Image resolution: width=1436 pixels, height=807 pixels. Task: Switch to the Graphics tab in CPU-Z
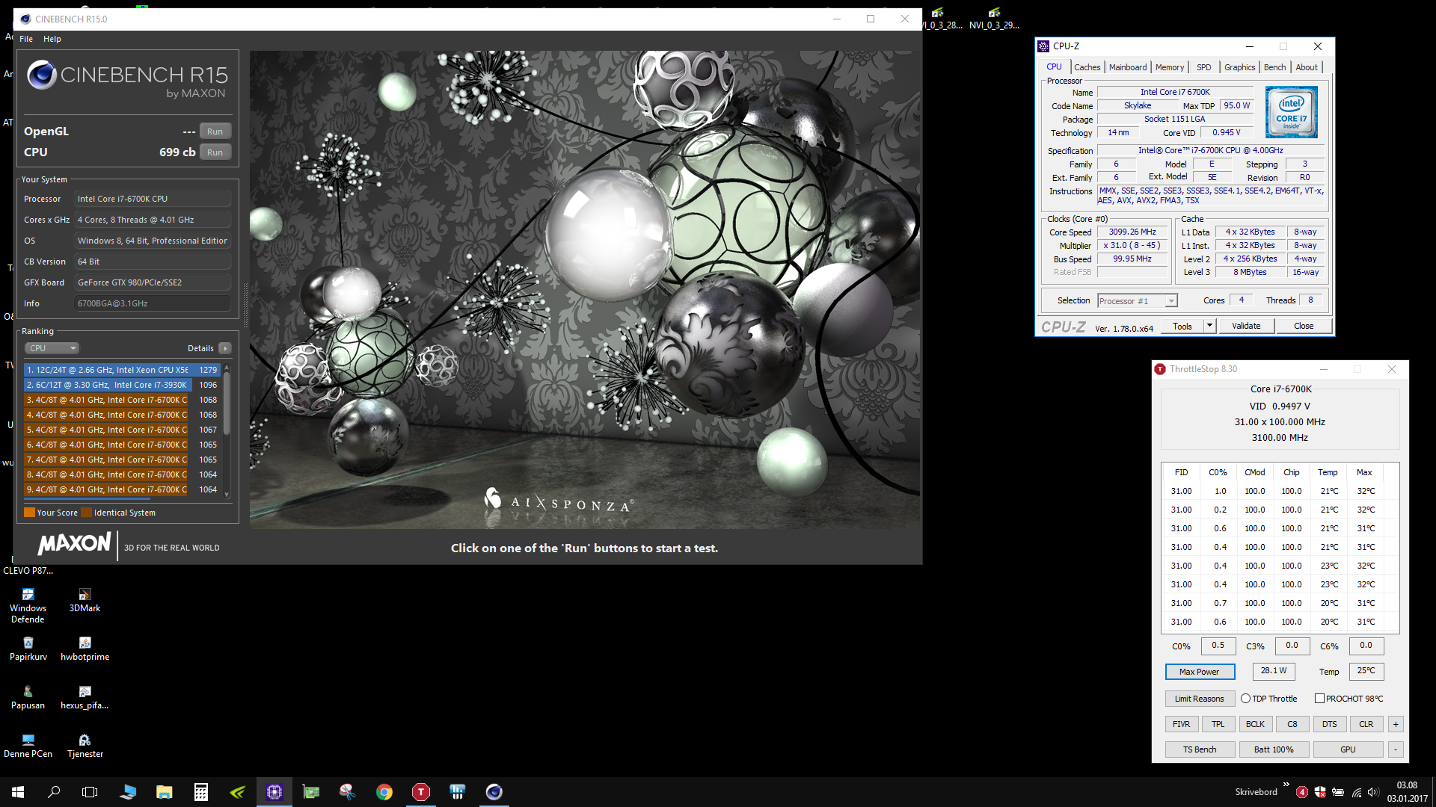coord(1239,67)
